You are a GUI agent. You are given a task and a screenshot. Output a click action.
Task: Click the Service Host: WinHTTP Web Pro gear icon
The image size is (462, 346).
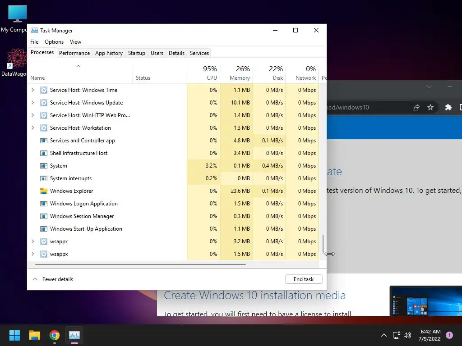pyautogui.click(x=44, y=115)
